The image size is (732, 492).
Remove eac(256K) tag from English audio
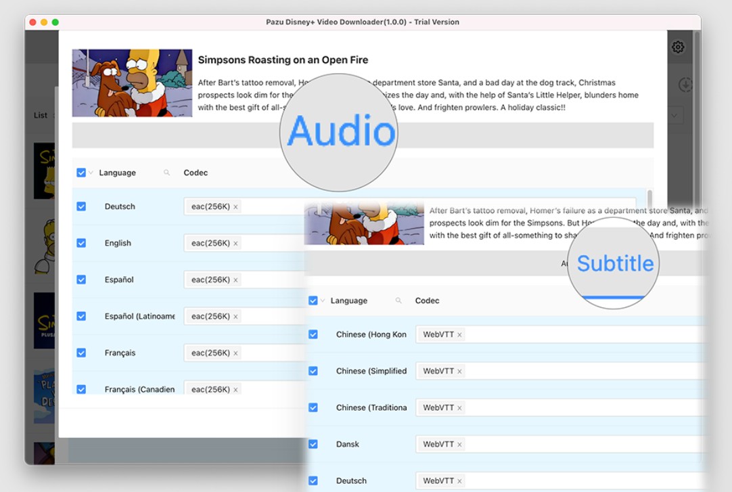235,243
